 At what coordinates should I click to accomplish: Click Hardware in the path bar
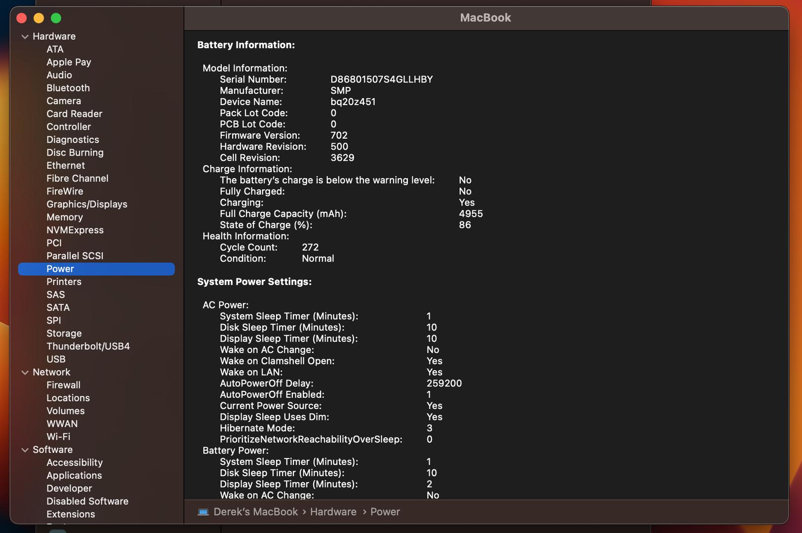333,512
